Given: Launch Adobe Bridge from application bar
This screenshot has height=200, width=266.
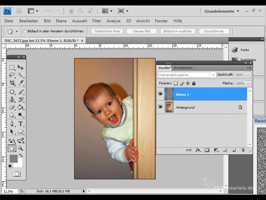Looking at the screenshot, I should 19,11.
